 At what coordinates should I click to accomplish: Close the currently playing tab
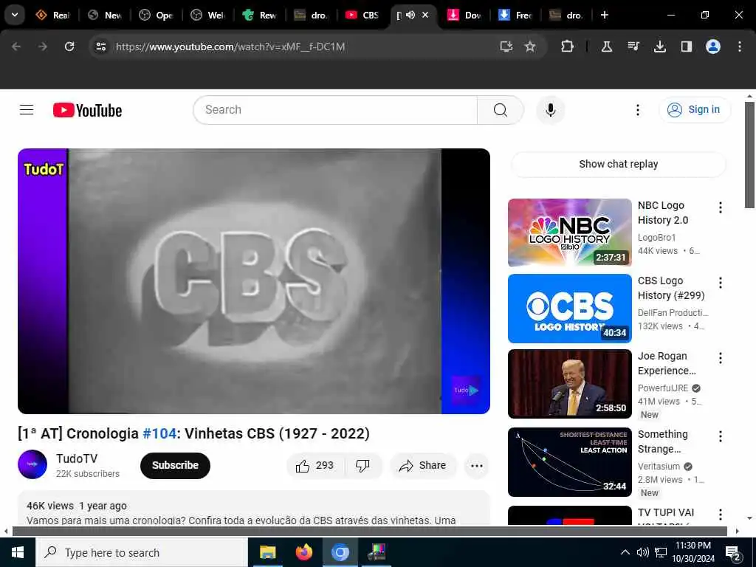click(x=425, y=15)
